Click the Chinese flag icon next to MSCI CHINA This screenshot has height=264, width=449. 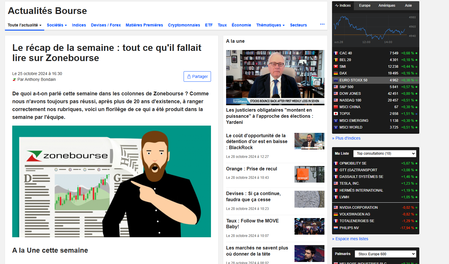coord(336,107)
